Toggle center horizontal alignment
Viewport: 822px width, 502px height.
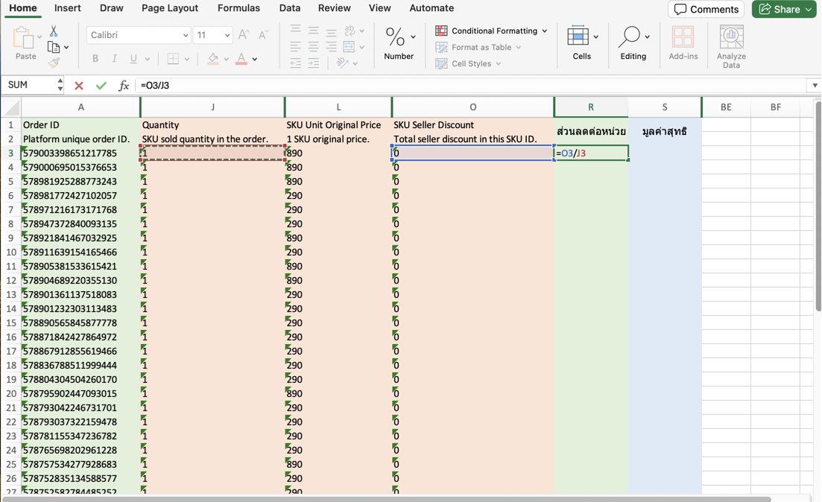(314, 47)
